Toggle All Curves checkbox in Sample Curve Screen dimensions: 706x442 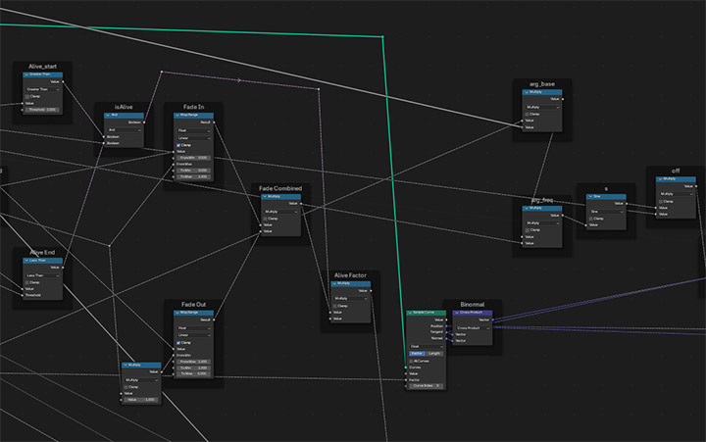(413, 363)
